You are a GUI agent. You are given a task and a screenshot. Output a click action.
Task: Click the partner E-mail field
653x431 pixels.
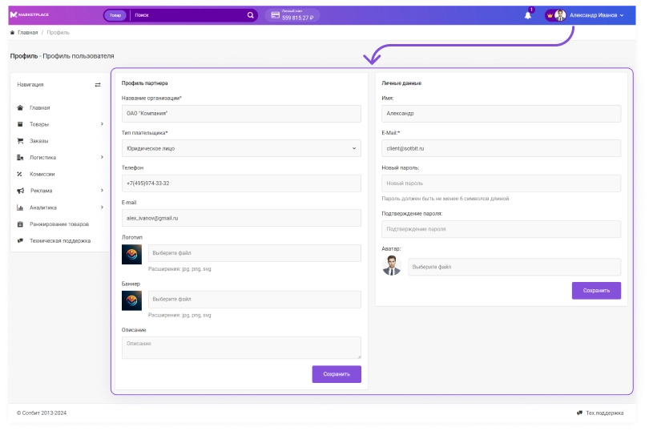point(241,218)
